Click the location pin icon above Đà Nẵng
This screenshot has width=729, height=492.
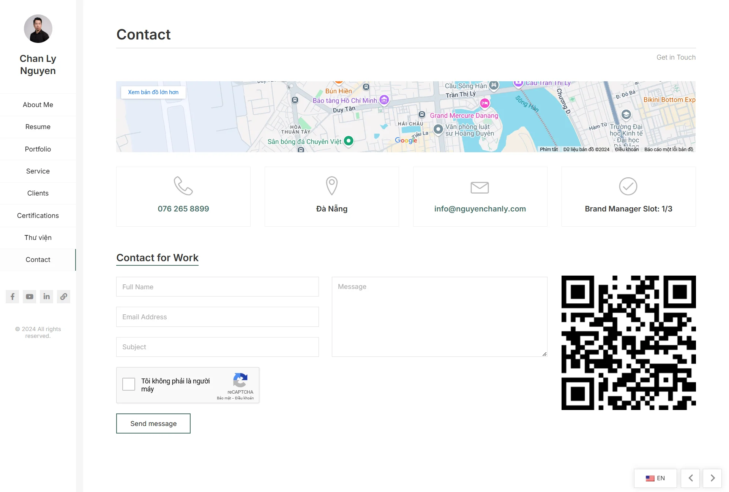332,186
